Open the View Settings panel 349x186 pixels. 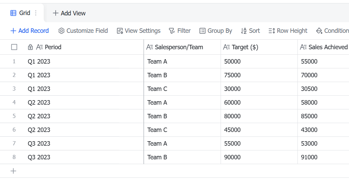(x=139, y=31)
